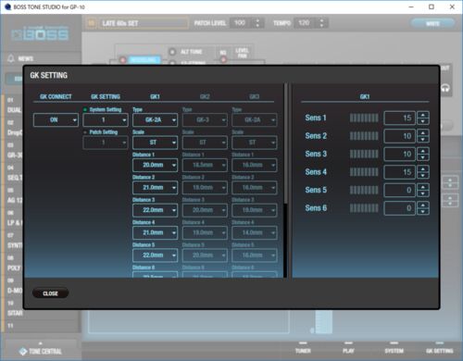This screenshot has height=361, width=463.
Task: Switch to the GK1 column tab
Action: pyautogui.click(x=155, y=96)
